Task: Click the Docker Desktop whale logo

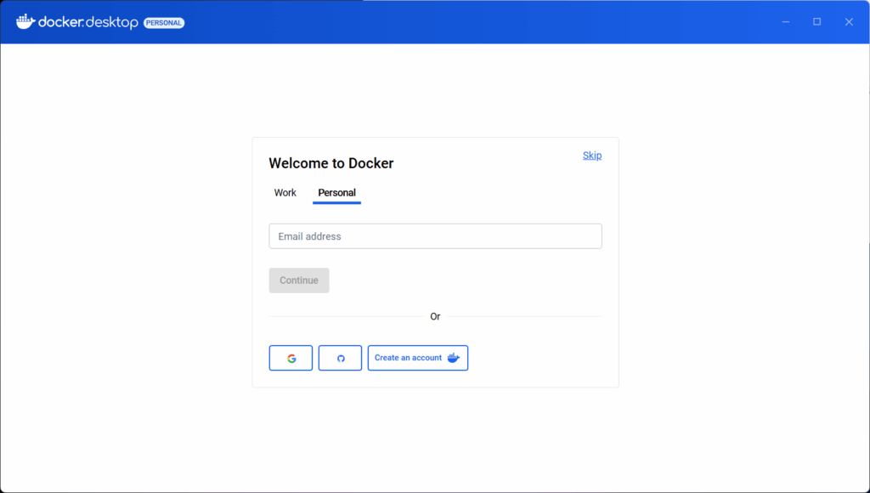Action: coord(26,21)
